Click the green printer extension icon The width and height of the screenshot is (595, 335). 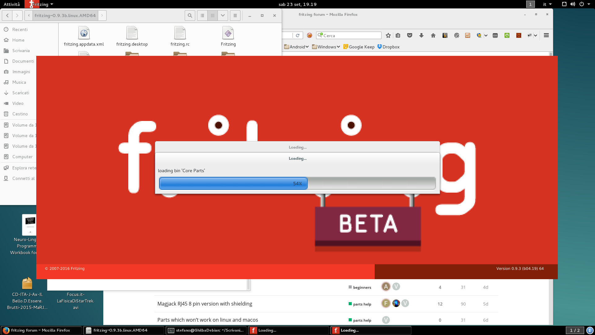coord(507,35)
